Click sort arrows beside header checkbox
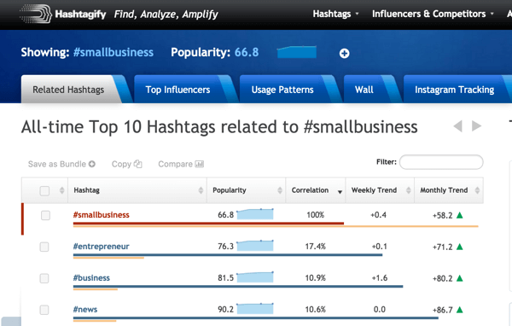 pyautogui.click(x=61, y=190)
